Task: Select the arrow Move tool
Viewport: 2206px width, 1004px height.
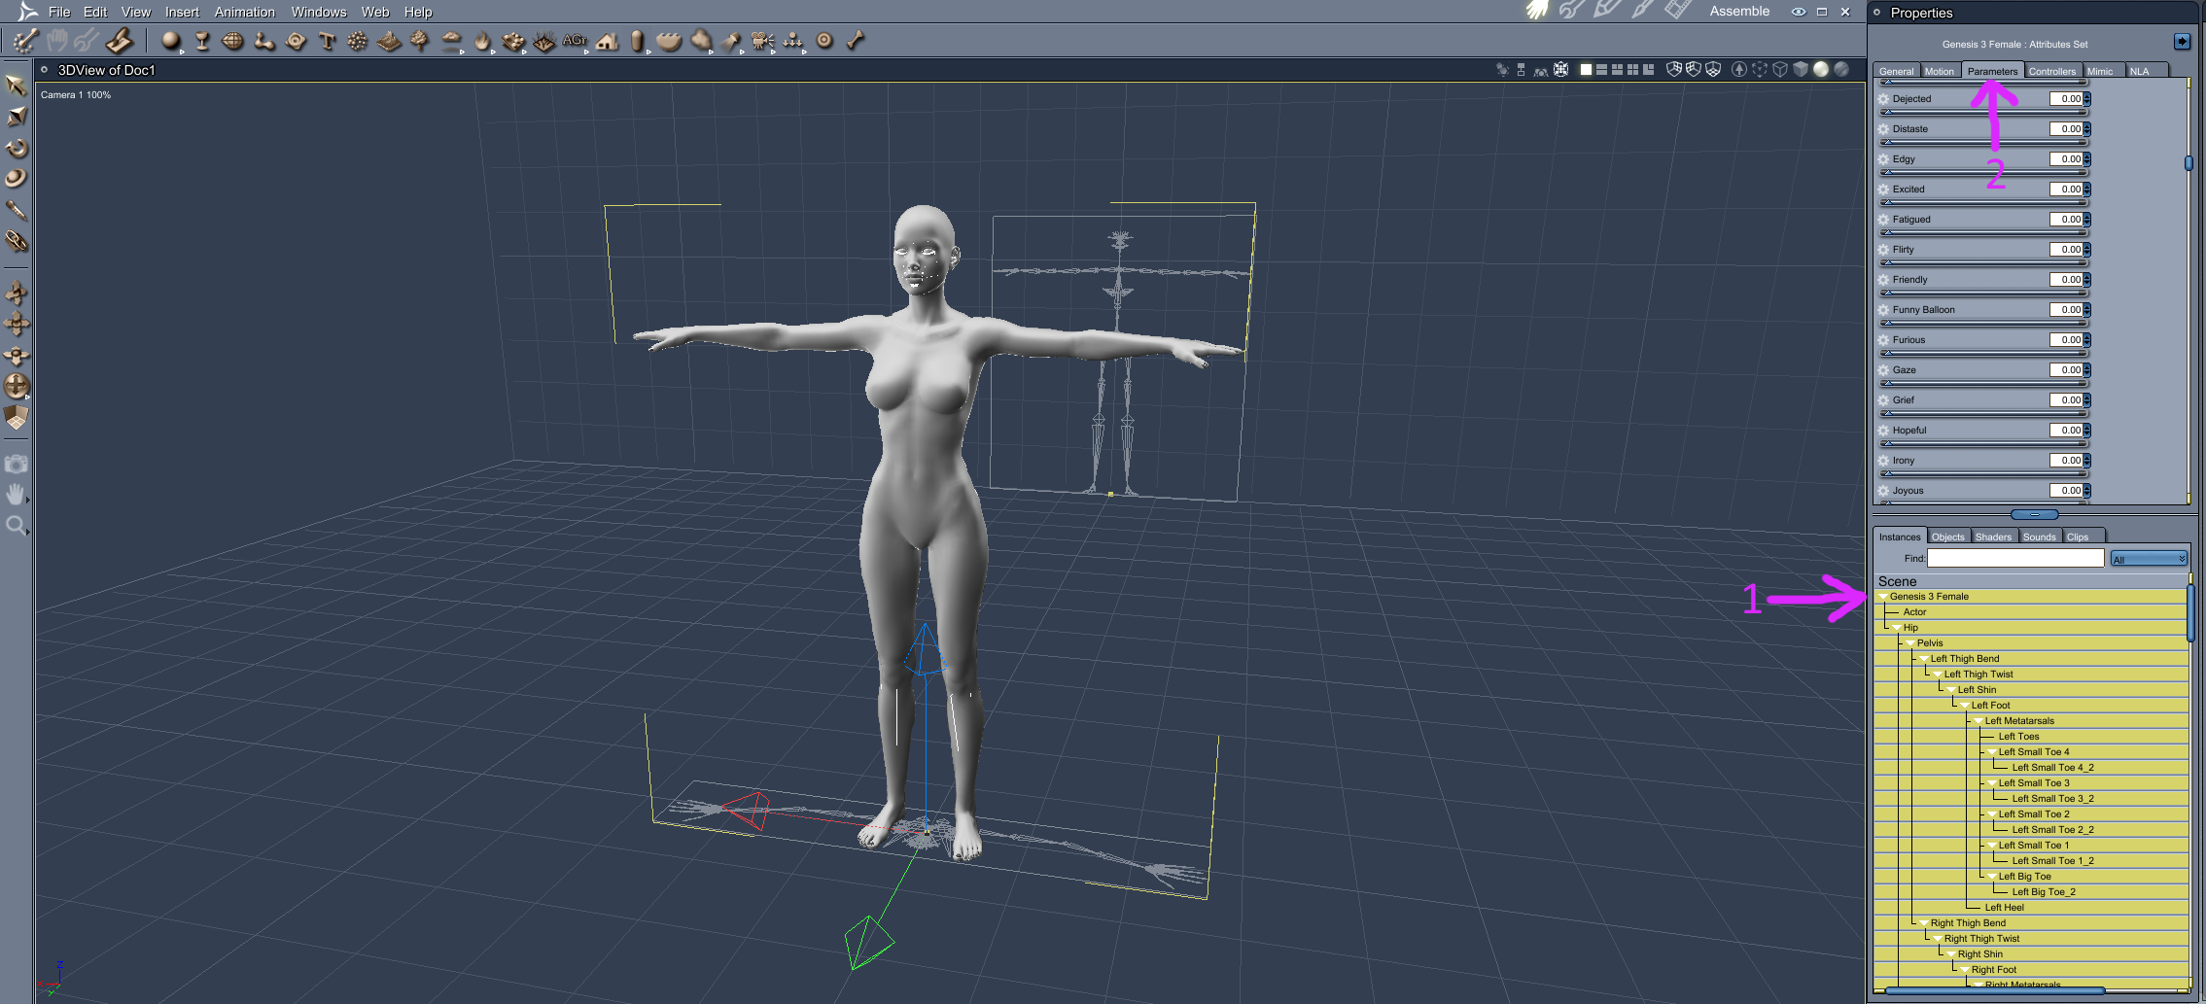Action: tap(17, 86)
